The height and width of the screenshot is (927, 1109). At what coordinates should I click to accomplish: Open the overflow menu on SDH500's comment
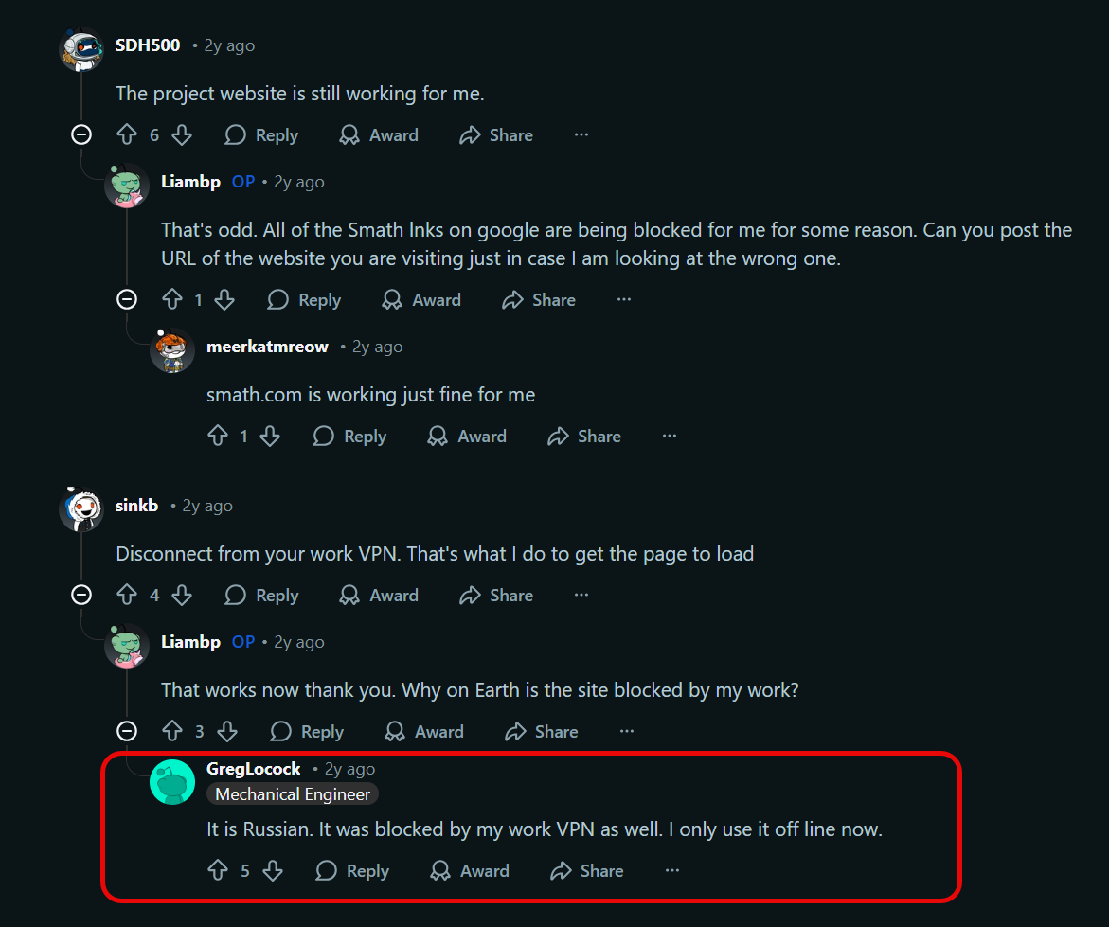pos(581,134)
